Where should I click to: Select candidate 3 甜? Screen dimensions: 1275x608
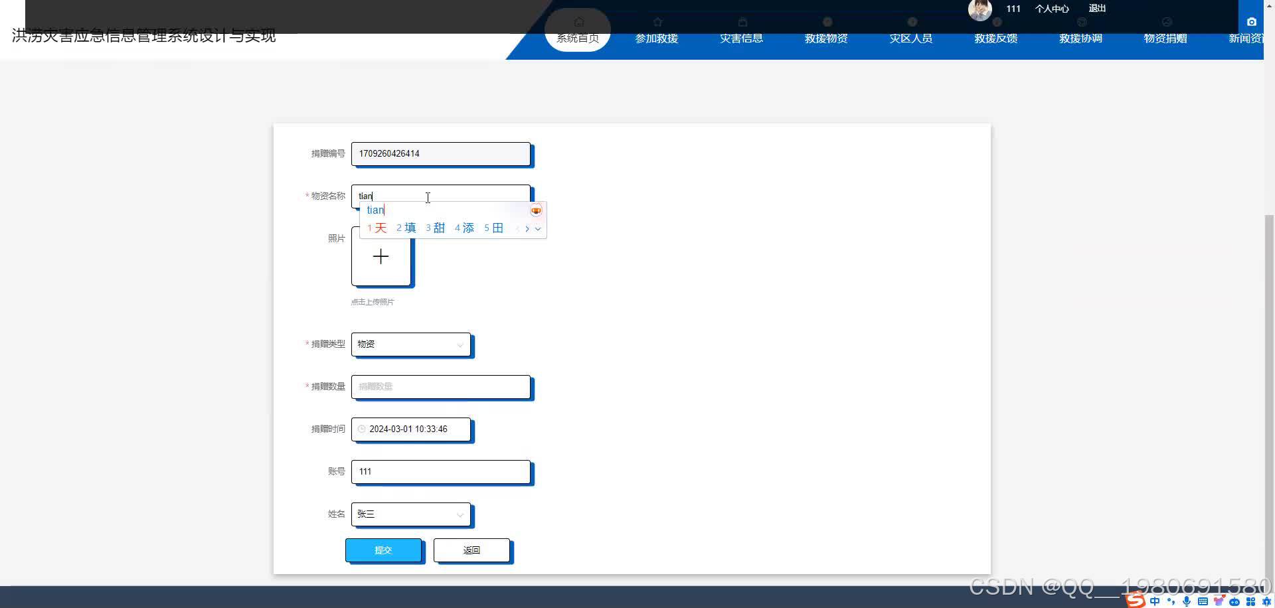pos(436,228)
